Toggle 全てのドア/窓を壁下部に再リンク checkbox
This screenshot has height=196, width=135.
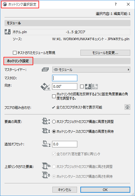pyautogui.click(x=54, y=154)
